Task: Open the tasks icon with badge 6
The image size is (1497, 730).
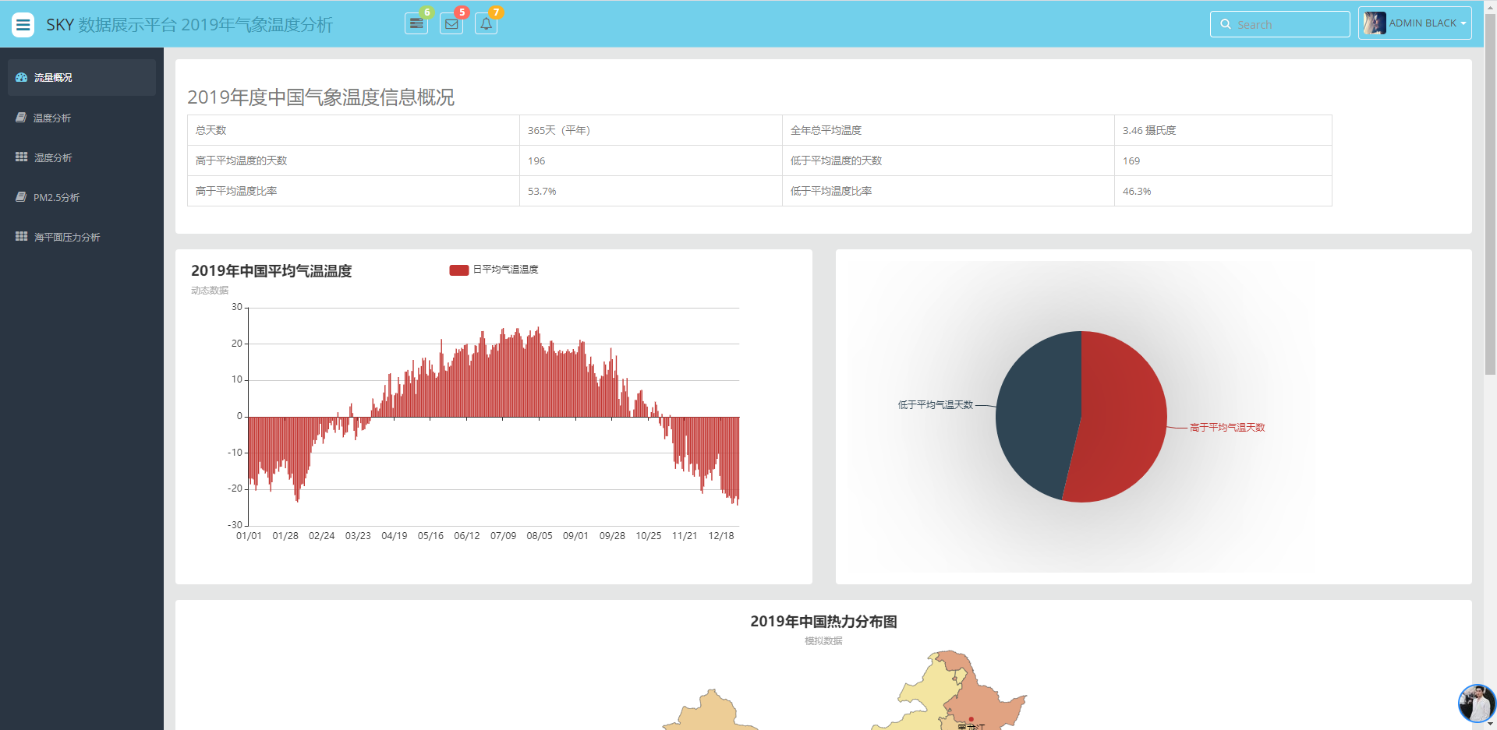Action: (416, 23)
